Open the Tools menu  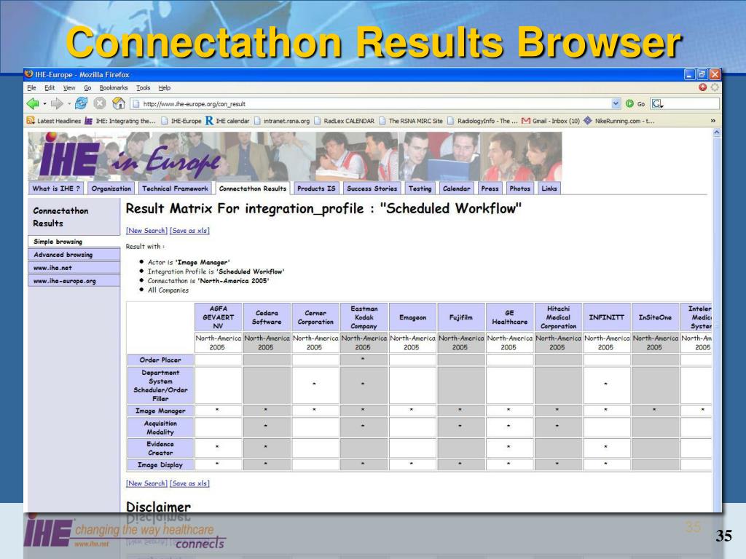tap(144, 88)
